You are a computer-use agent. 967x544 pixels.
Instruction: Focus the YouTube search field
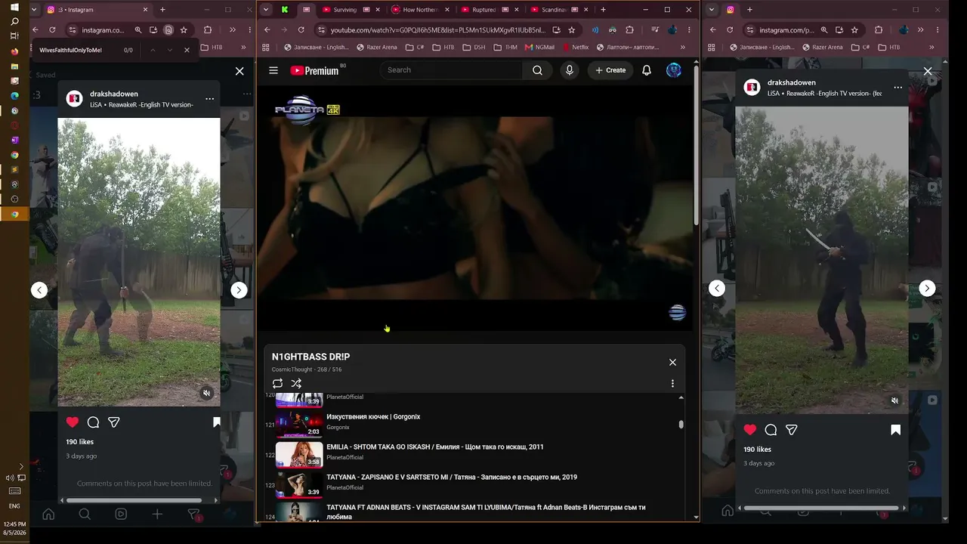451,70
